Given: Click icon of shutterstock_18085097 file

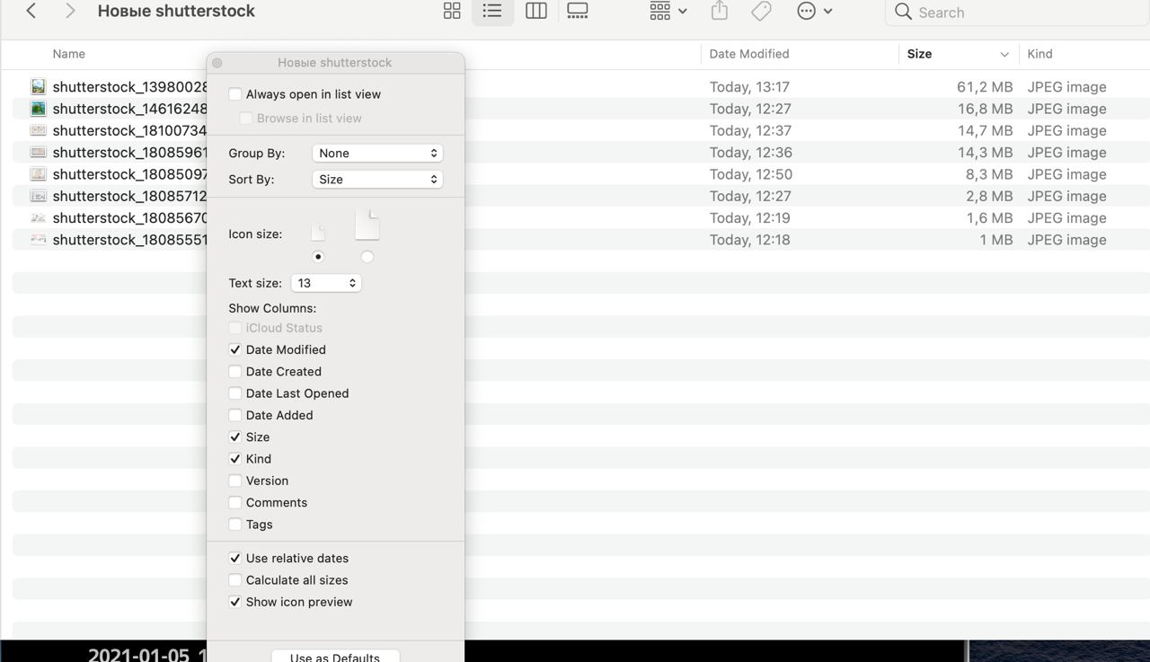Looking at the screenshot, I should coord(38,174).
